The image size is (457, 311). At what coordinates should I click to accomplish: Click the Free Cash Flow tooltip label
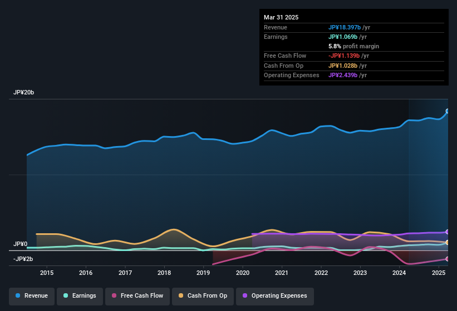point(285,56)
